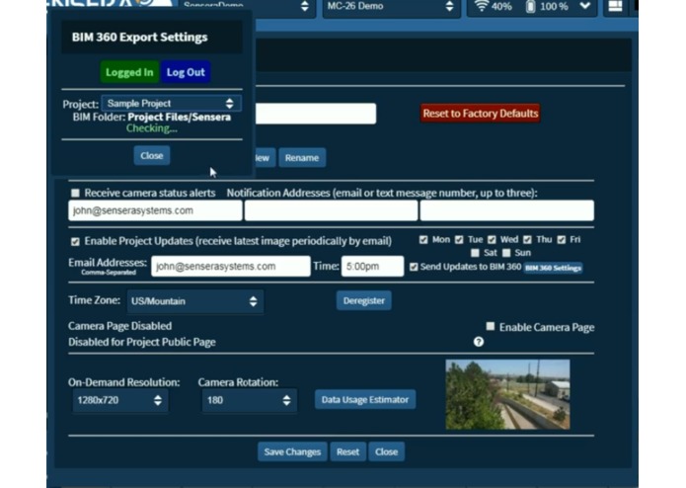This screenshot has width=686, height=488.
Task: Check the Sun checkbox
Action: 506,253
